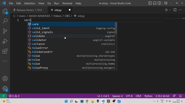Select AKASH BANERJEE breadcrumb folder
Viewport: 185px width, 104px height.
coord(39,16)
